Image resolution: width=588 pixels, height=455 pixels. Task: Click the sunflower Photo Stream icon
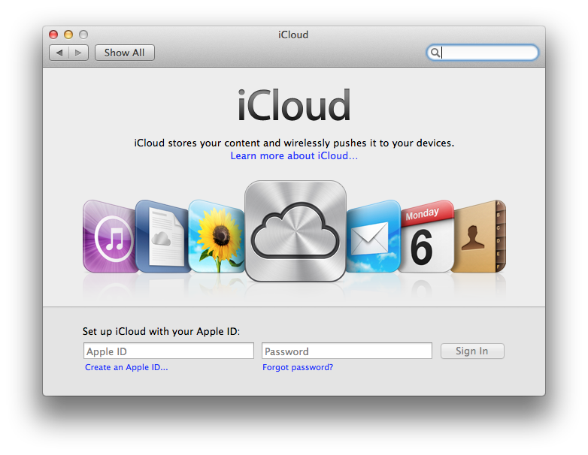[217, 237]
